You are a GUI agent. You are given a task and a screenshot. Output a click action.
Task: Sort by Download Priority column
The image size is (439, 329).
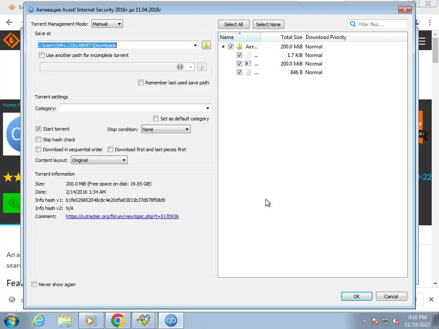pyautogui.click(x=326, y=37)
